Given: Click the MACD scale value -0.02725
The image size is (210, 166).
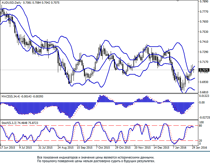Looking at the screenshot, I should (205, 118).
